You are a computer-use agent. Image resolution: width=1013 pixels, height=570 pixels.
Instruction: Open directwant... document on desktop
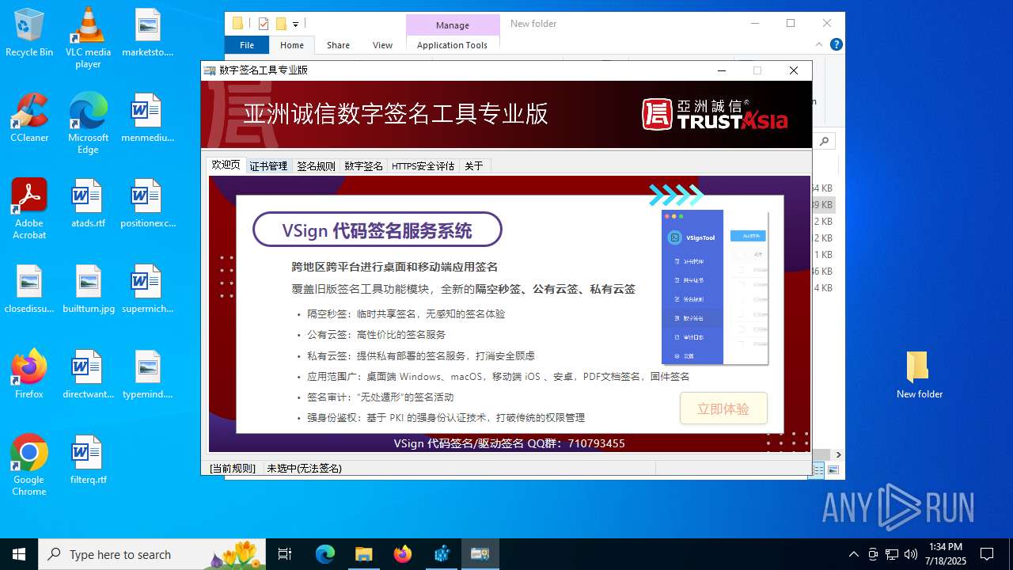point(88,374)
